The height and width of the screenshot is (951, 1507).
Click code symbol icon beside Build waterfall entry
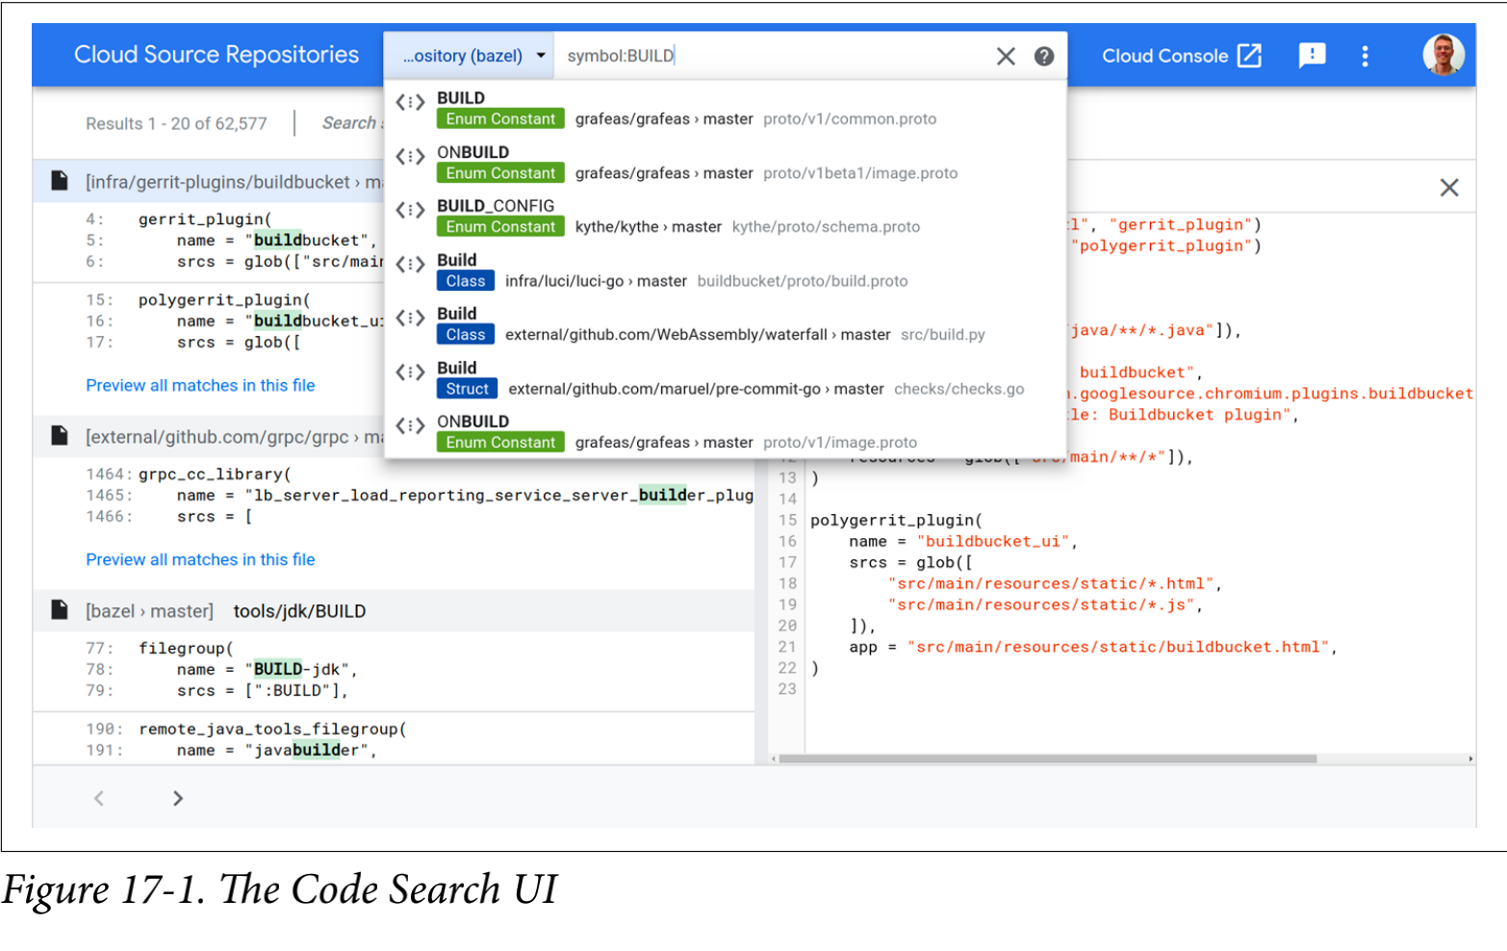410,318
